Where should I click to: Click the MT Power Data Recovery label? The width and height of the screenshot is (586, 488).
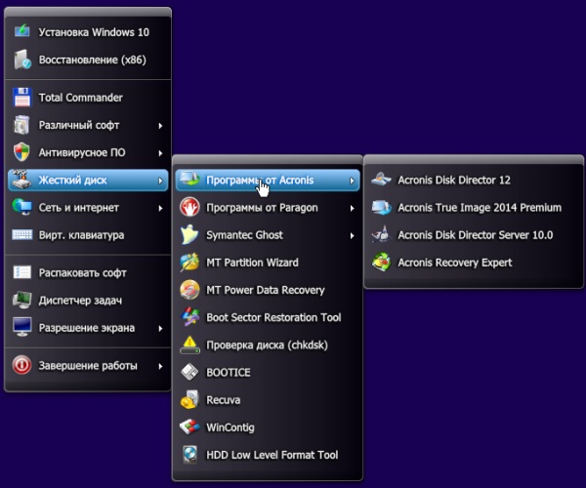pyautogui.click(x=266, y=290)
